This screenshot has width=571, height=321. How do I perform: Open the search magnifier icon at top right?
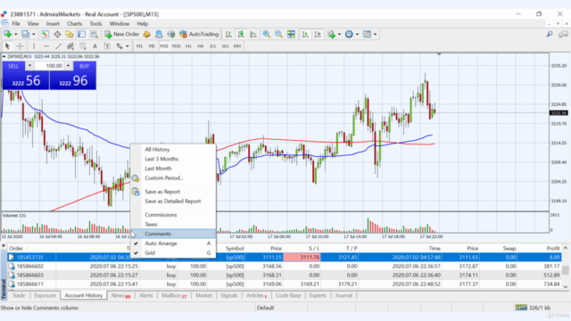[x=550, y=34]
